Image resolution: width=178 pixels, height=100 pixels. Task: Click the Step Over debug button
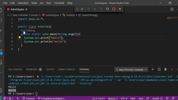coord(88,9)
